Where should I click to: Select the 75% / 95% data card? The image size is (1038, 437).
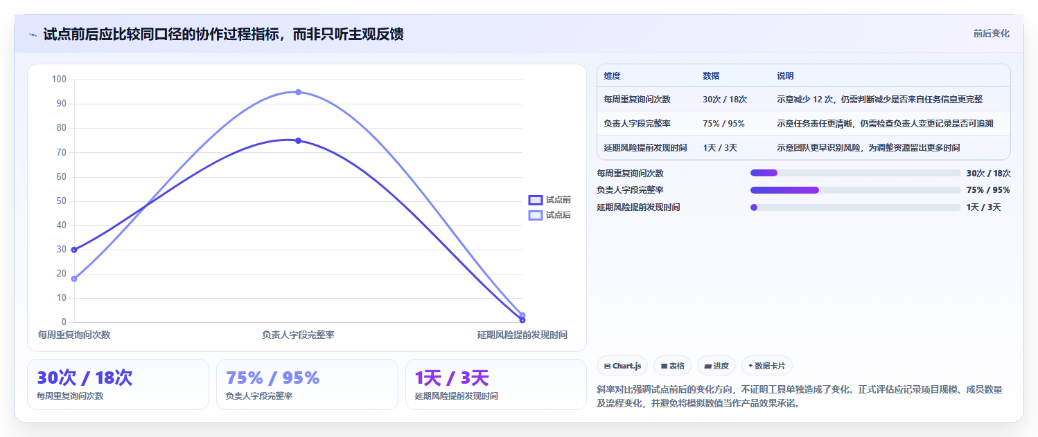pos(307,384)
